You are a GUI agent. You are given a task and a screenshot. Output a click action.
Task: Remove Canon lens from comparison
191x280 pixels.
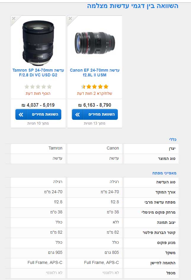70,18
